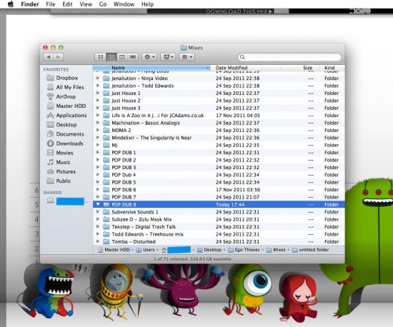Click Ego Thieves in path bar
Viewport: 393px width, 327px height.
(x=244, y=250)
